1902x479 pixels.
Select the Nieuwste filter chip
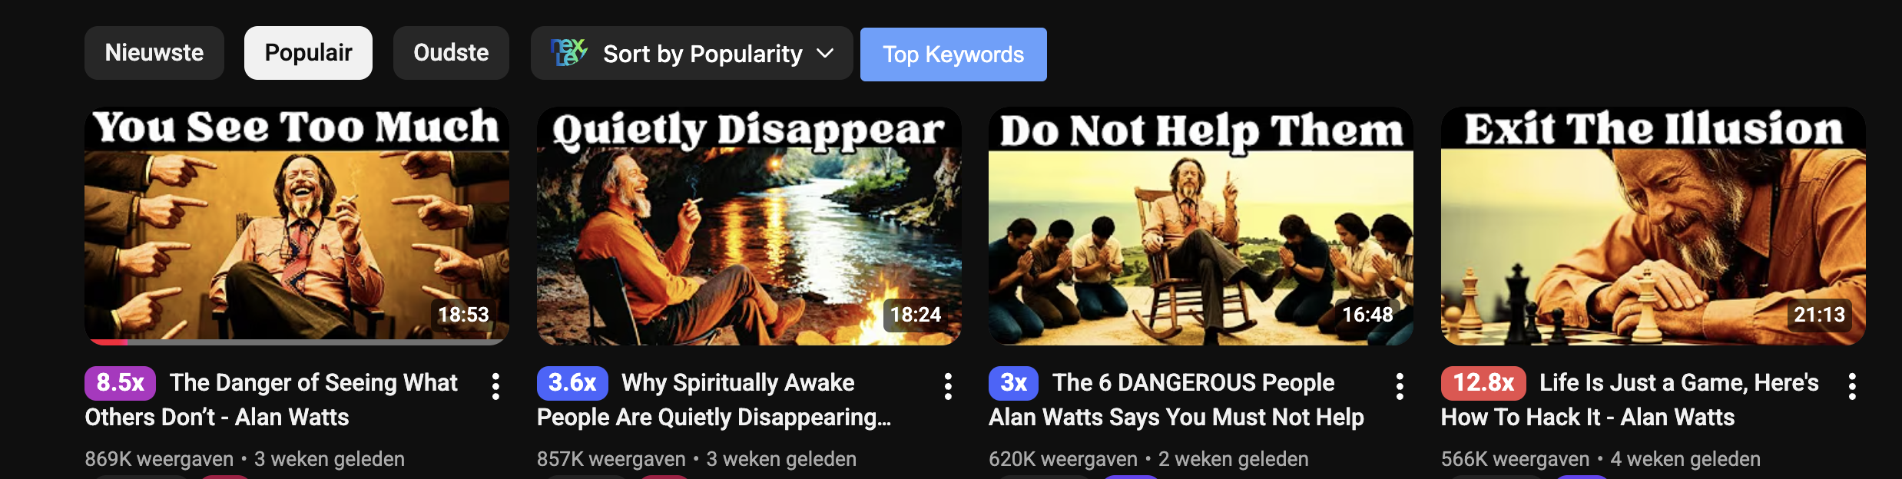coord(154,53)
